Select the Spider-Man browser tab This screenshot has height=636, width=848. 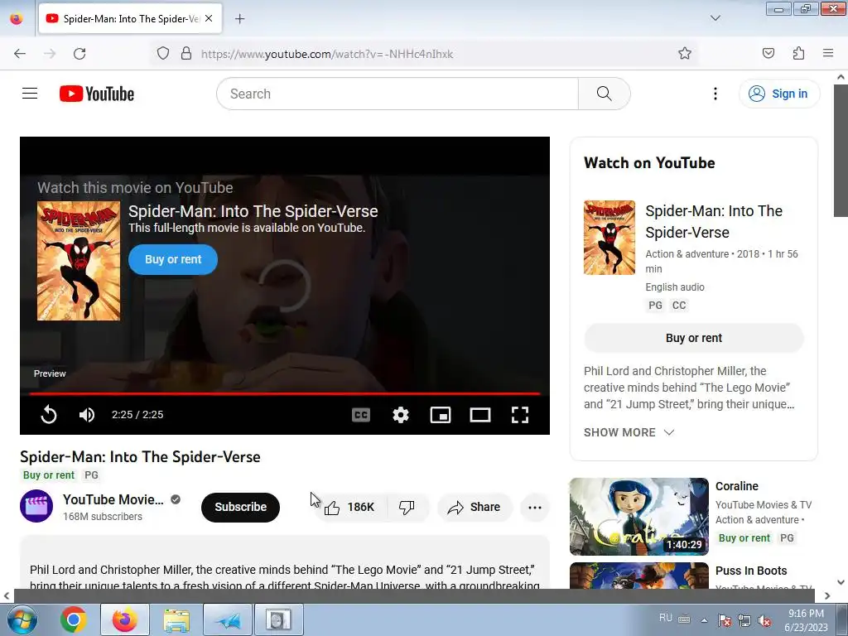click(130, 18)
